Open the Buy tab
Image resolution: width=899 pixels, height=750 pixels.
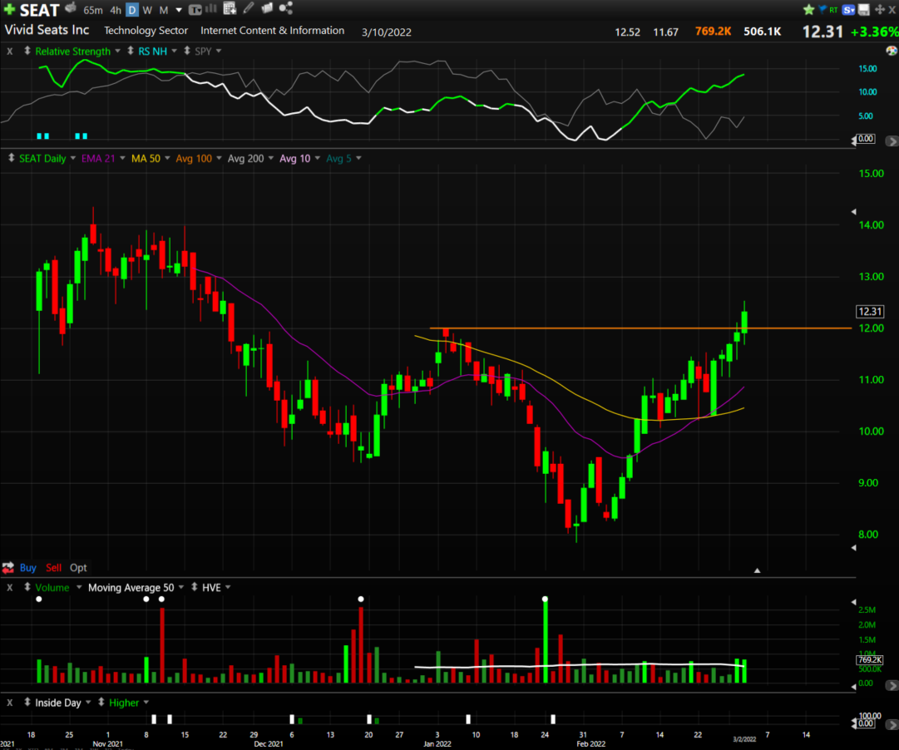tap(27, 568)
